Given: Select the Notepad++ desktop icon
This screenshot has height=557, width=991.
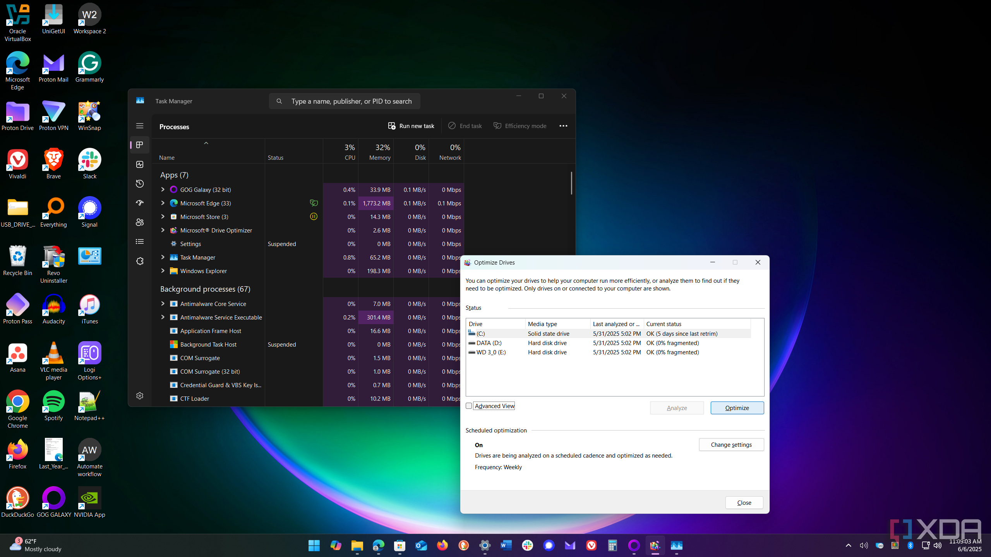Looking at the screenshot, I should [x=89, y=406].
